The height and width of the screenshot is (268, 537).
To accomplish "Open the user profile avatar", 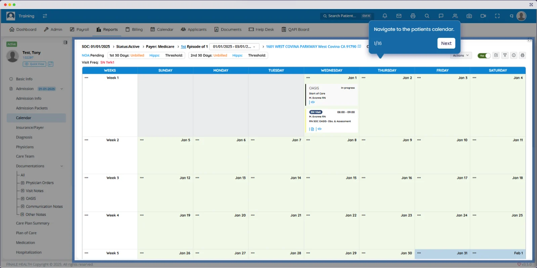I will (521, 16).
